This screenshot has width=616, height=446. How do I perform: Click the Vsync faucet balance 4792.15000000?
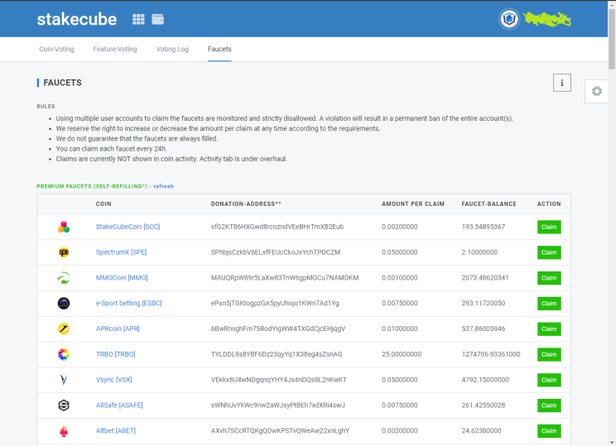(x=485, y=380)
